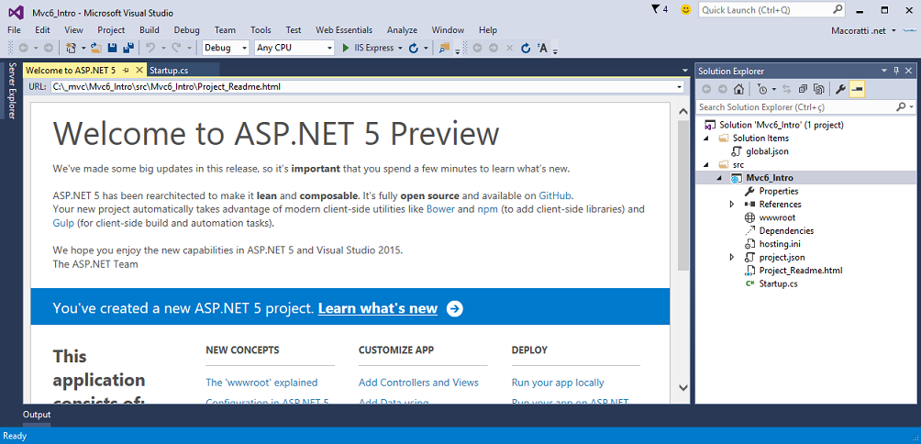The width and height of the screenshot is (921, 444).
Task: Follow the GitHub link
Action: [x=555, y=195]
